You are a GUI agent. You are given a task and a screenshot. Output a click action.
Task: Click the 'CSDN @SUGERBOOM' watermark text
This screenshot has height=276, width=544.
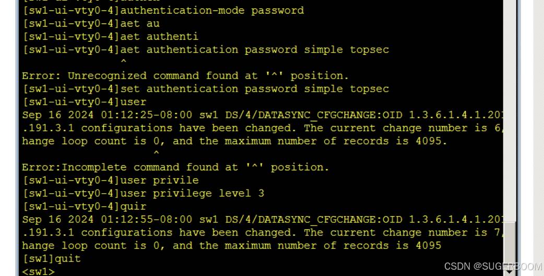pos(493,266)
